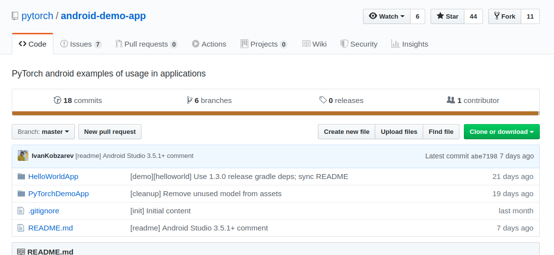This screenshot has width=554, height=255.
Task: Switch to the Issues tab
Action: click(x=81, y=44)
